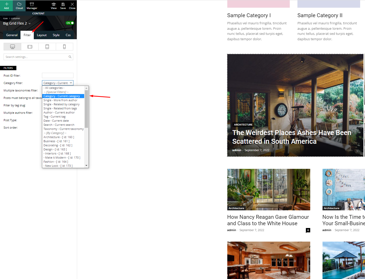Open the sunroom post thumbnail
Image resolution: width=365 pixels, height=279 pixels.
click(269, 189)
